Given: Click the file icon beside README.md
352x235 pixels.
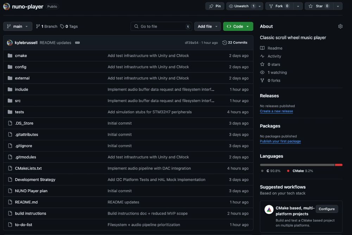Looking at the screenshot, I should [x=10, y=202].
